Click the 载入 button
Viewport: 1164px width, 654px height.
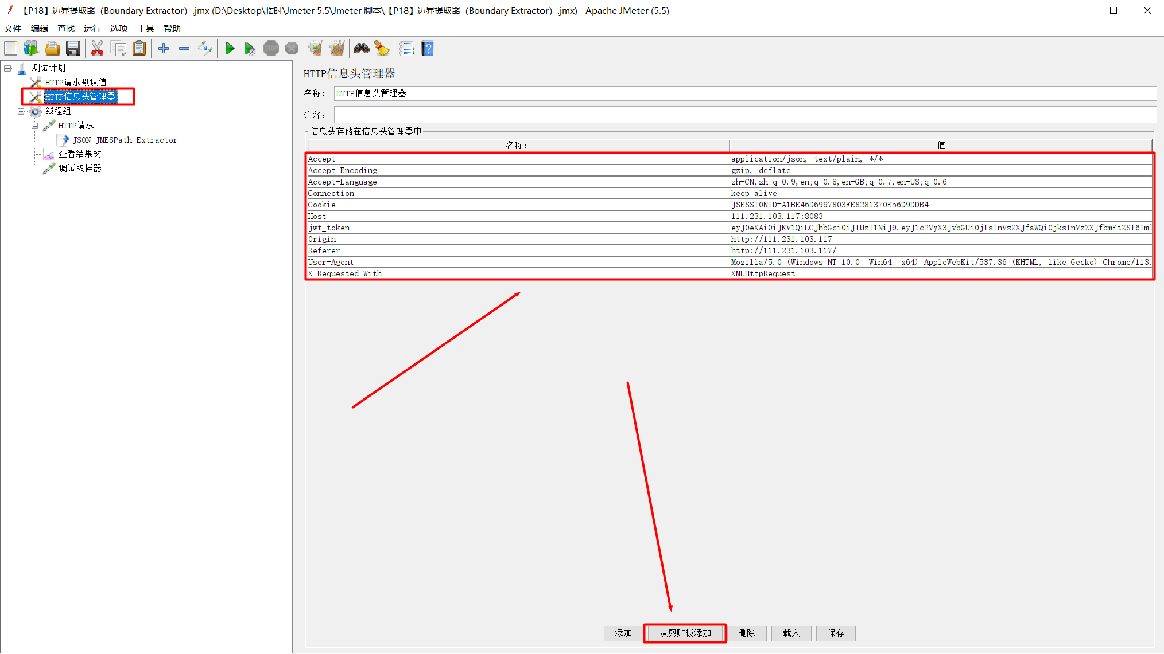tap(791, 633)
